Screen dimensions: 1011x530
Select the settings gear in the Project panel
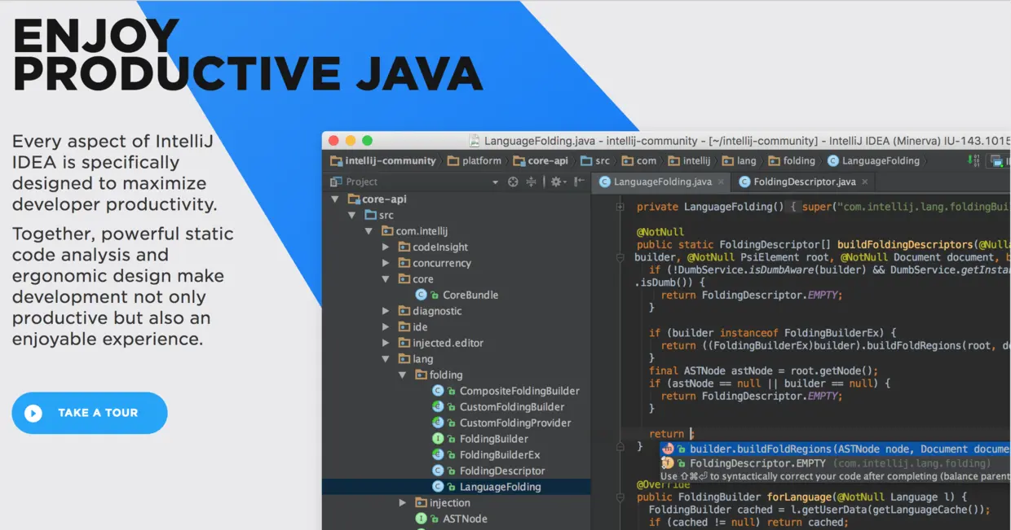(557, 182)
